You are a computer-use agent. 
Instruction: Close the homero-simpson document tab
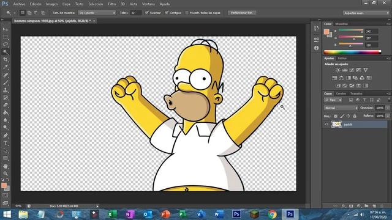pos(94,21)
